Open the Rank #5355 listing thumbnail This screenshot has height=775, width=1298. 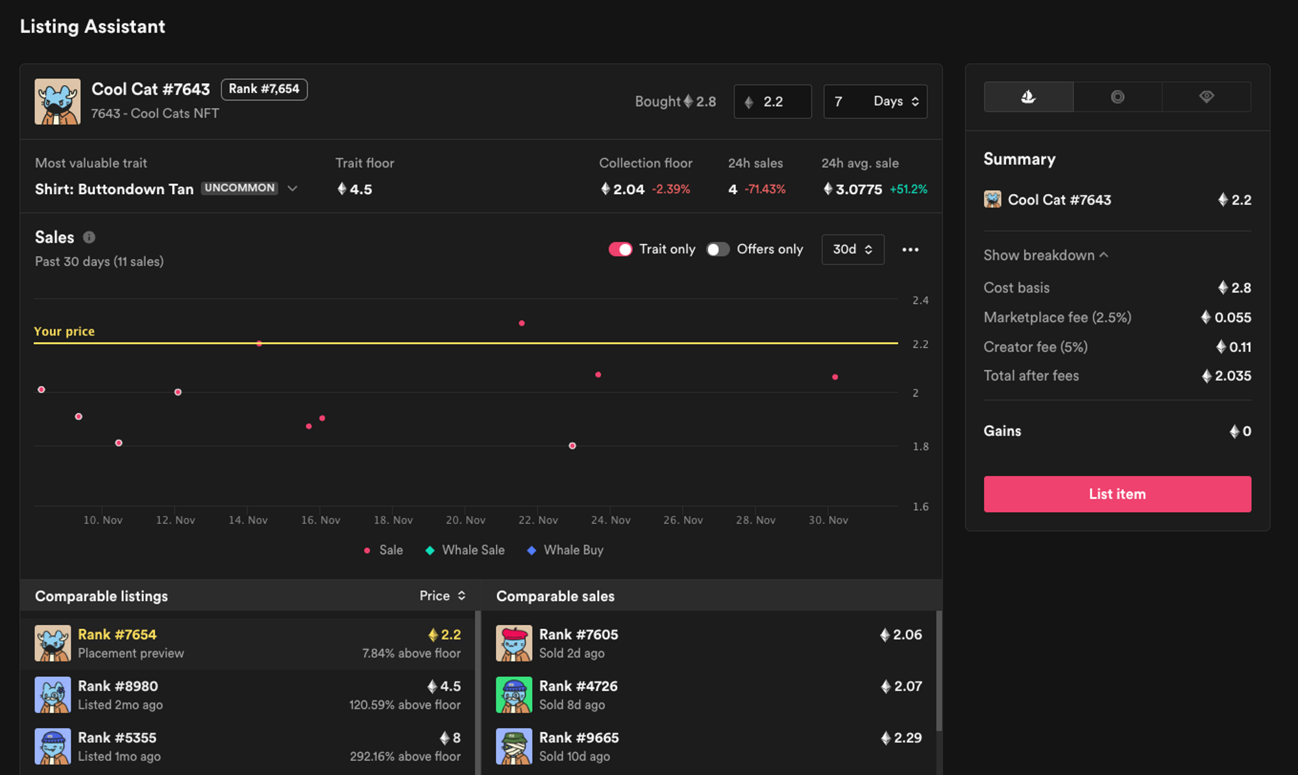[53, 746]
